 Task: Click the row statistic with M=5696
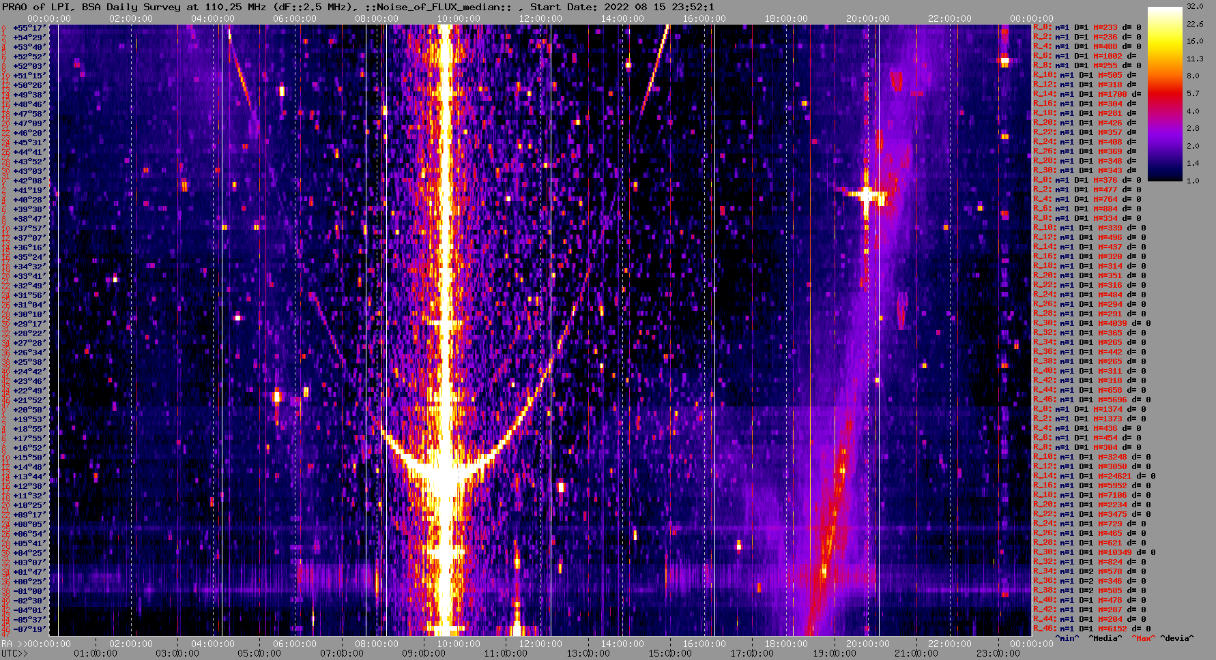point(1092,400)
